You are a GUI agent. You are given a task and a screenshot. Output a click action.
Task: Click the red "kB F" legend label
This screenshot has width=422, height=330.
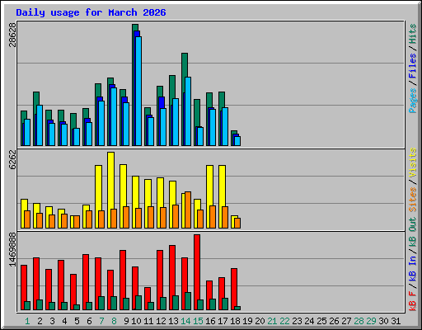(413, 301)
